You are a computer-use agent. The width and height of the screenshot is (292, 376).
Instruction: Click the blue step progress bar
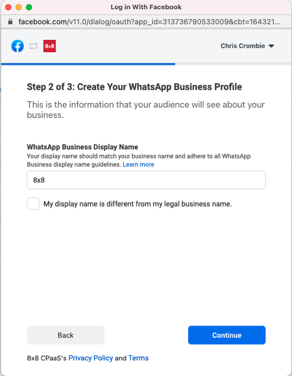click(88, 64)
